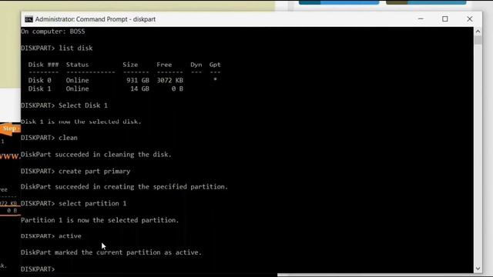Click the 'Disk 1' row label
This screenshot has width=493, height=277.
(39, 89)
